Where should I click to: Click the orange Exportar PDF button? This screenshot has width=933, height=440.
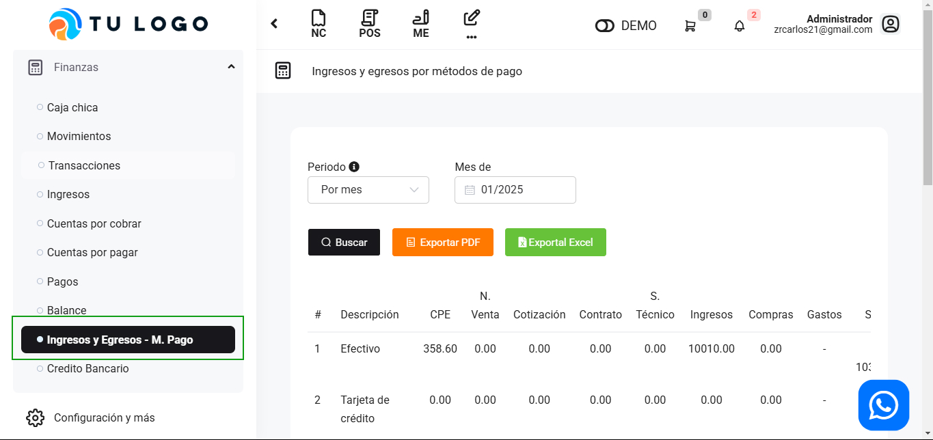tap(443, 243)
